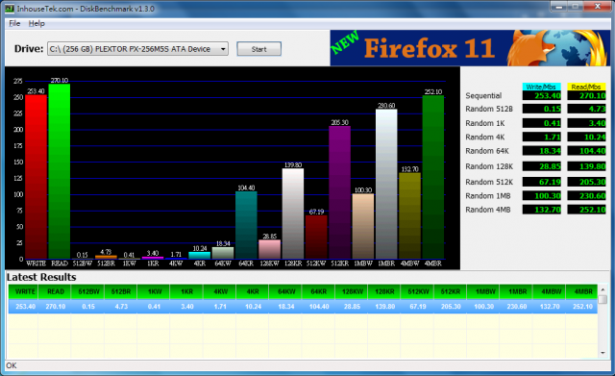Close the DiskBenchmark window

click(x=598, y=7)
